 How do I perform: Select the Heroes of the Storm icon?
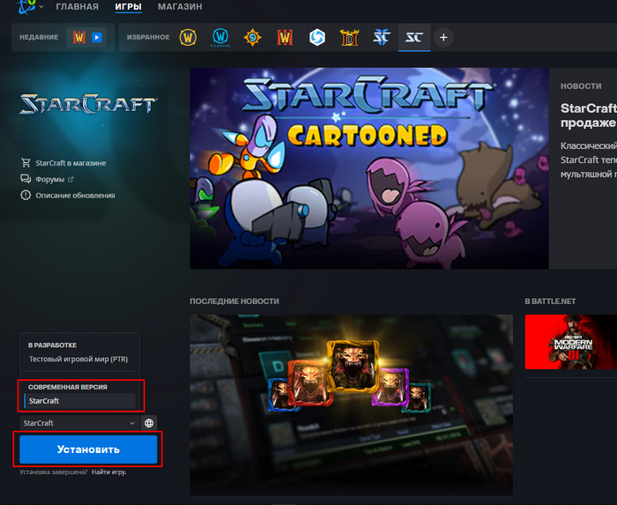(317, 37)
